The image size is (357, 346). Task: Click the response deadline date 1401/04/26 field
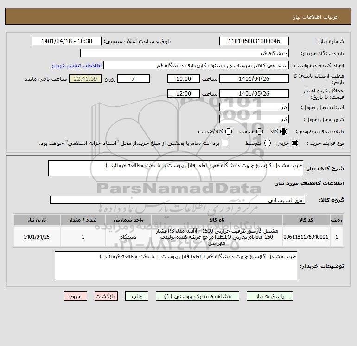click(254, 78)
